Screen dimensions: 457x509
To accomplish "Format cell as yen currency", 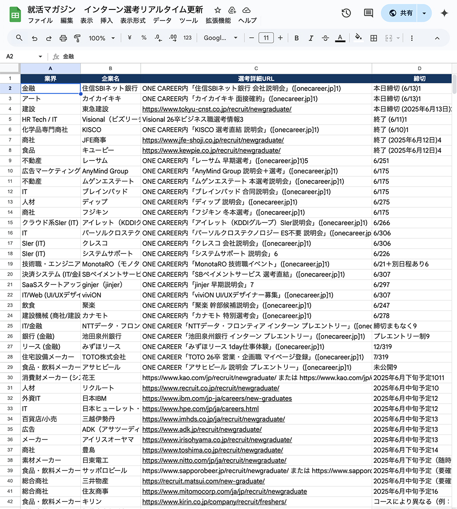I will (x=129, y=38).
